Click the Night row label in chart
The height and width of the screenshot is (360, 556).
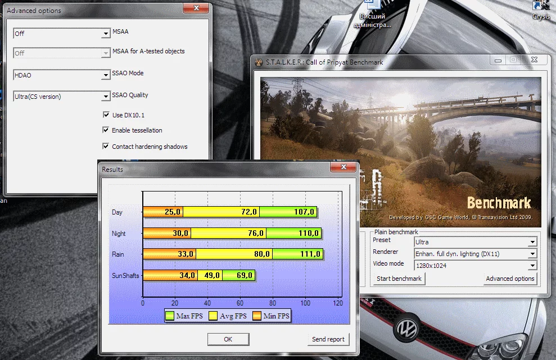119,234
